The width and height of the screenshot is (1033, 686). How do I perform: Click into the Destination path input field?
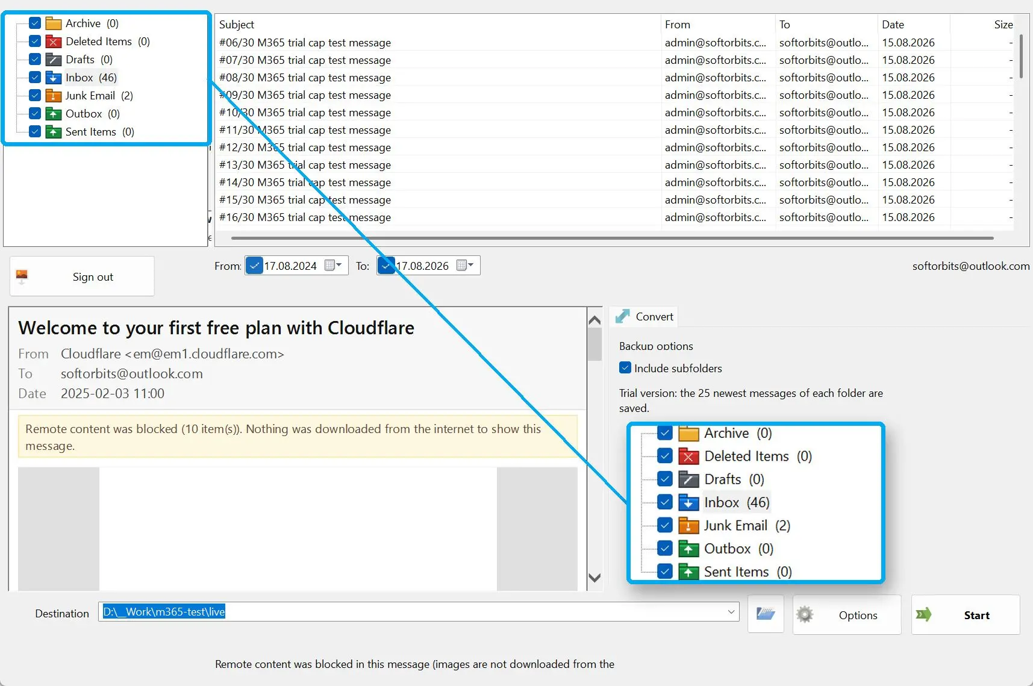click(419, 612)
